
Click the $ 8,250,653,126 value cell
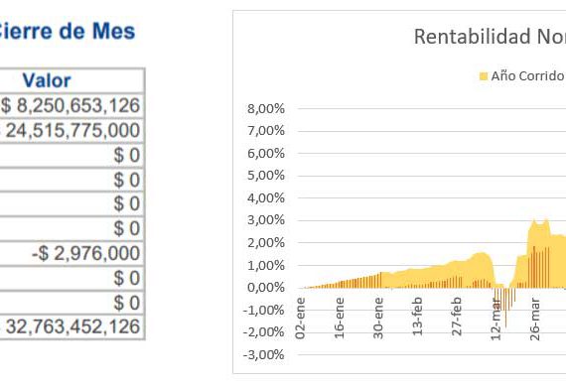coord(71,105)
